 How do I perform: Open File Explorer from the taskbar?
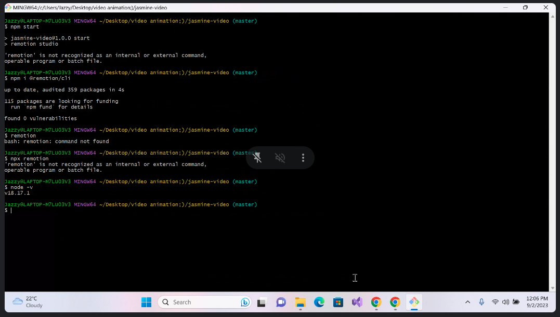(300, 302)
